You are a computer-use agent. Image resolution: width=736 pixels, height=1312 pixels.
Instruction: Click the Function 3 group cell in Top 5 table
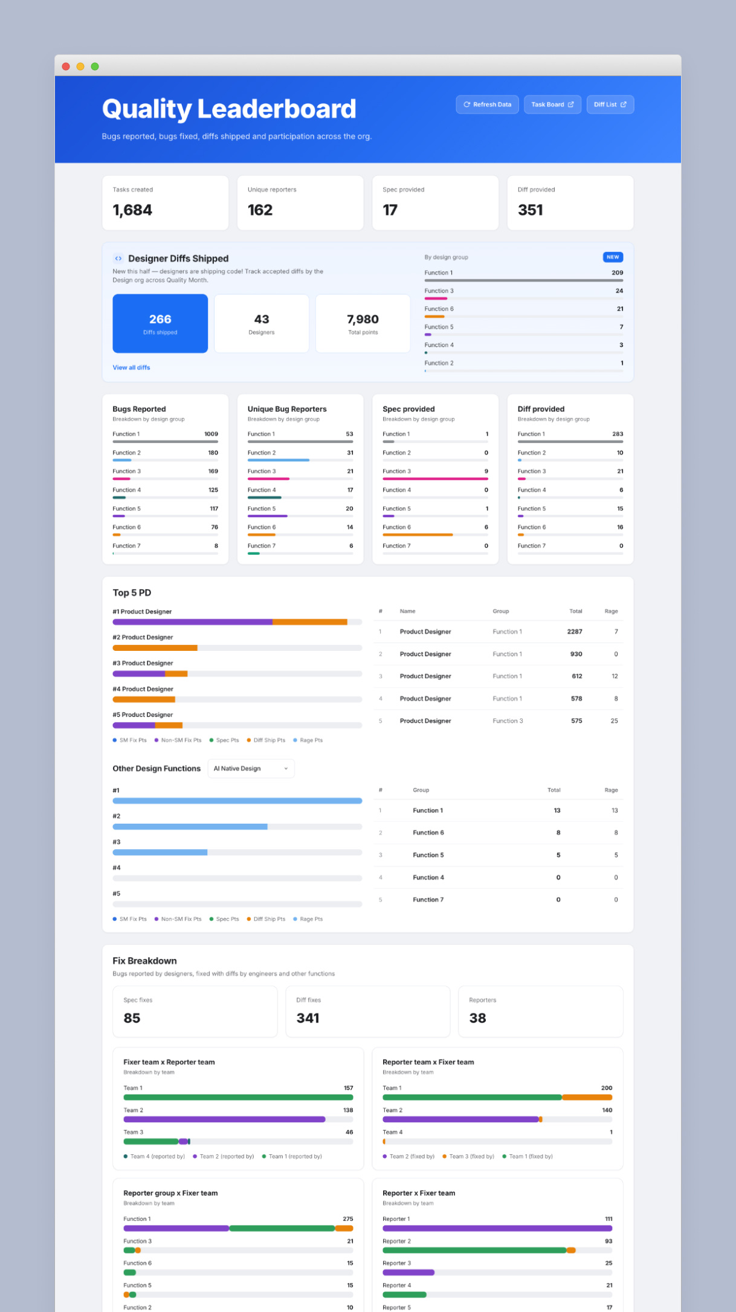coord(508,721)
